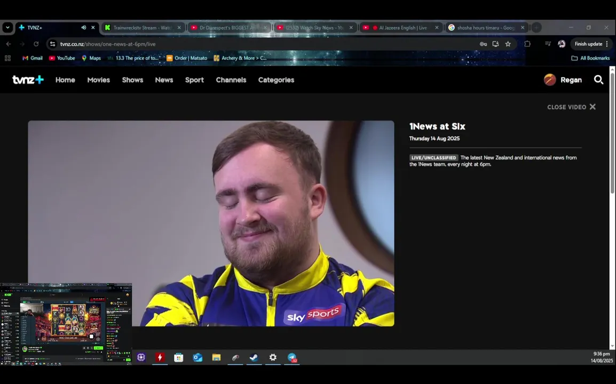This screenshot has height=384, width=616.
Task: Click the TVNZ+ logo
Action: 28,79
